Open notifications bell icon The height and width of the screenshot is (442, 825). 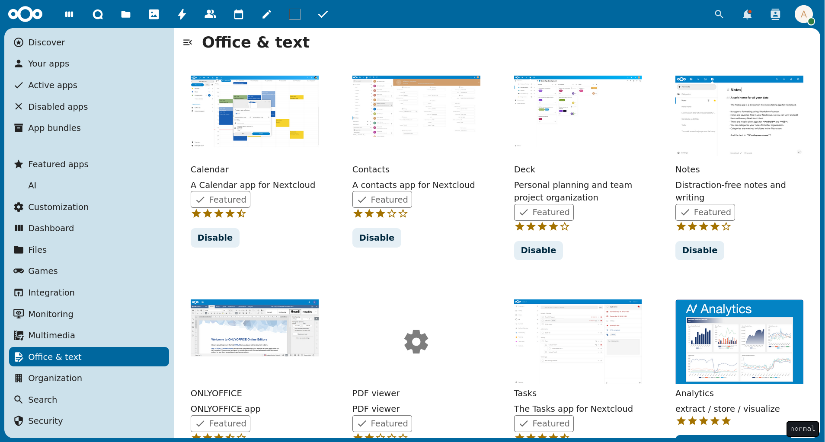coord(747,14)
